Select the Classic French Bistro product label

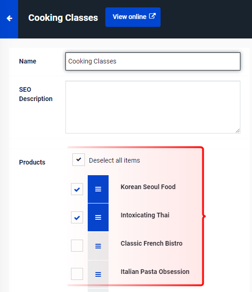coord(151,243)
